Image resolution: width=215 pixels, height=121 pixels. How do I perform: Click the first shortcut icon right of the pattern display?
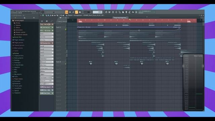point(106,12)
